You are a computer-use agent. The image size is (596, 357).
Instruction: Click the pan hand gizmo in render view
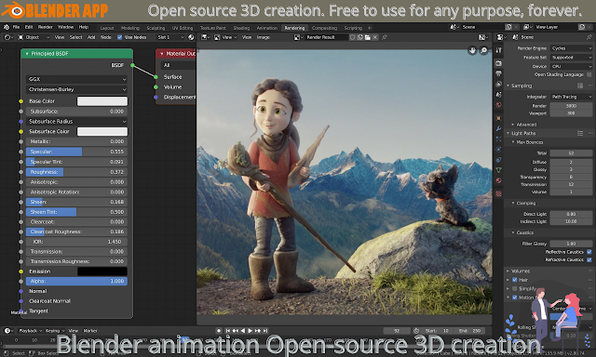click(472, 50)
